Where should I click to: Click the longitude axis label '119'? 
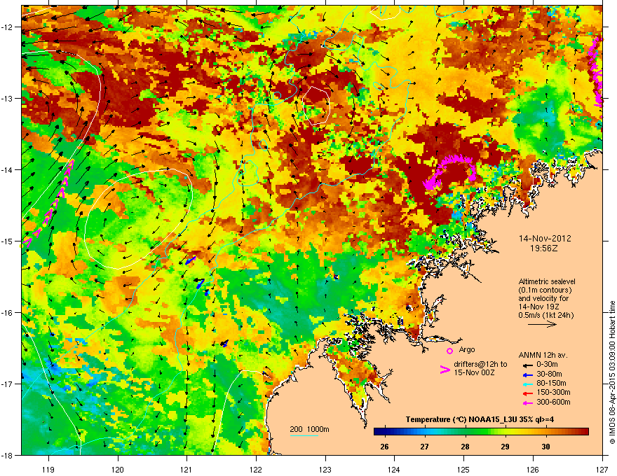(x=48, y=469)
